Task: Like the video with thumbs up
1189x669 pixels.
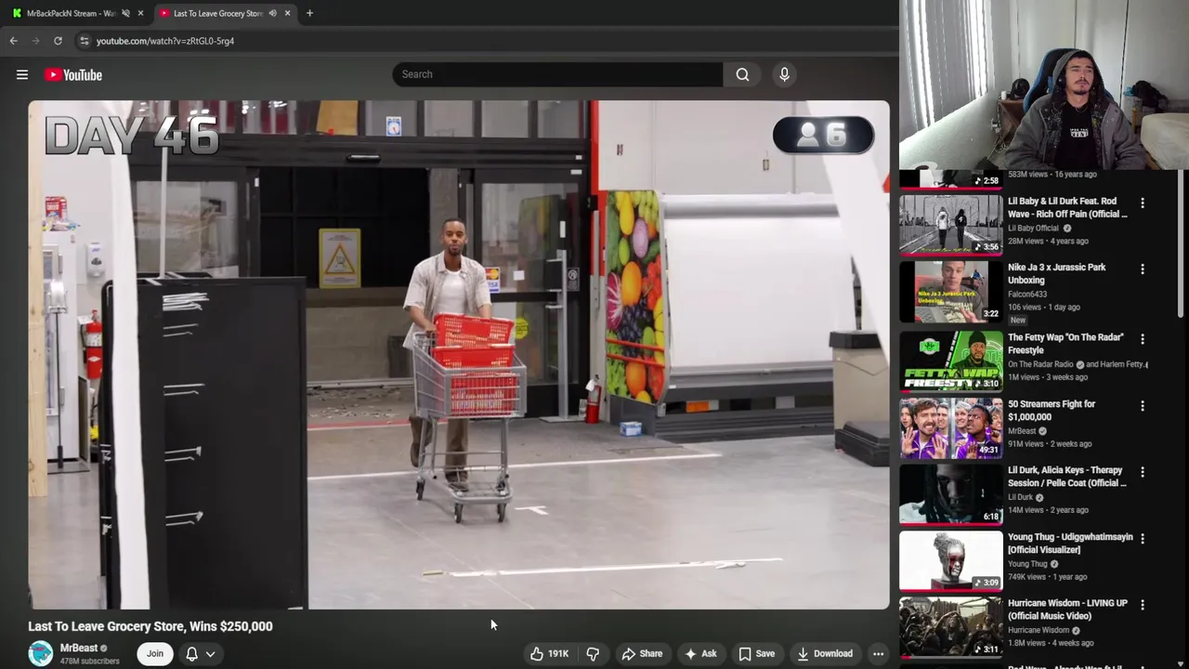Action: tap(549, 653)
